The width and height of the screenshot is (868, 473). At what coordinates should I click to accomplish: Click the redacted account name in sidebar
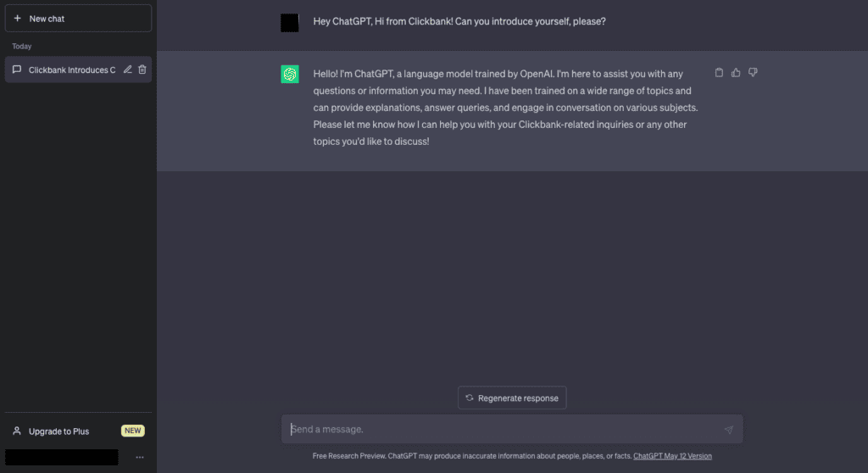click(61, 458)
